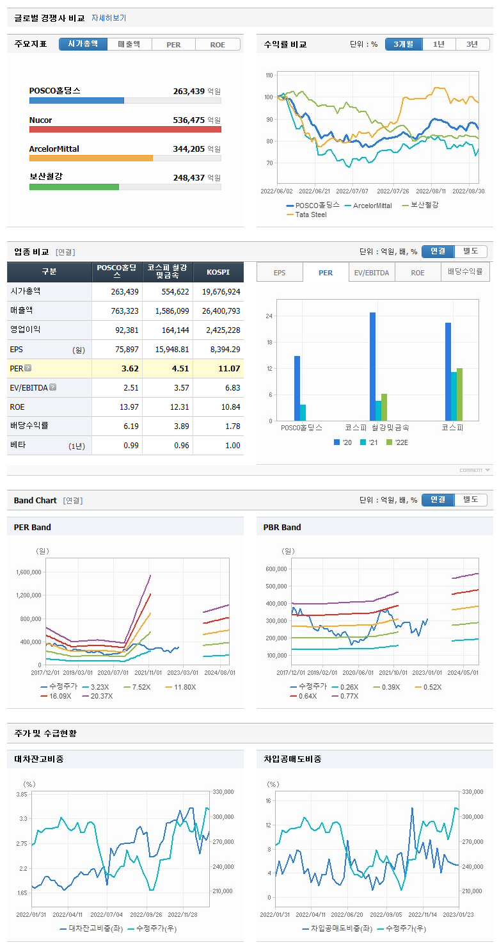Click the POSCO홀딩스 column header
Viewport: 499px width, 947px height.
[x=116, y=272]
